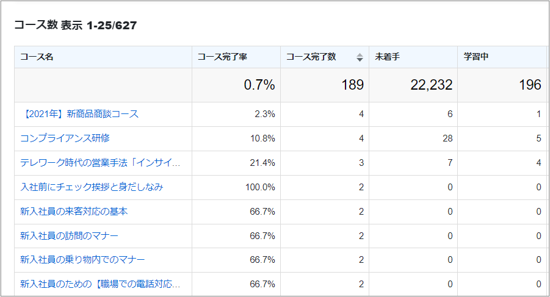This screenshot has height=297, width=550.
Task: Open the 新入社員の来客対応の基本 link
Action: pos(74,212)
